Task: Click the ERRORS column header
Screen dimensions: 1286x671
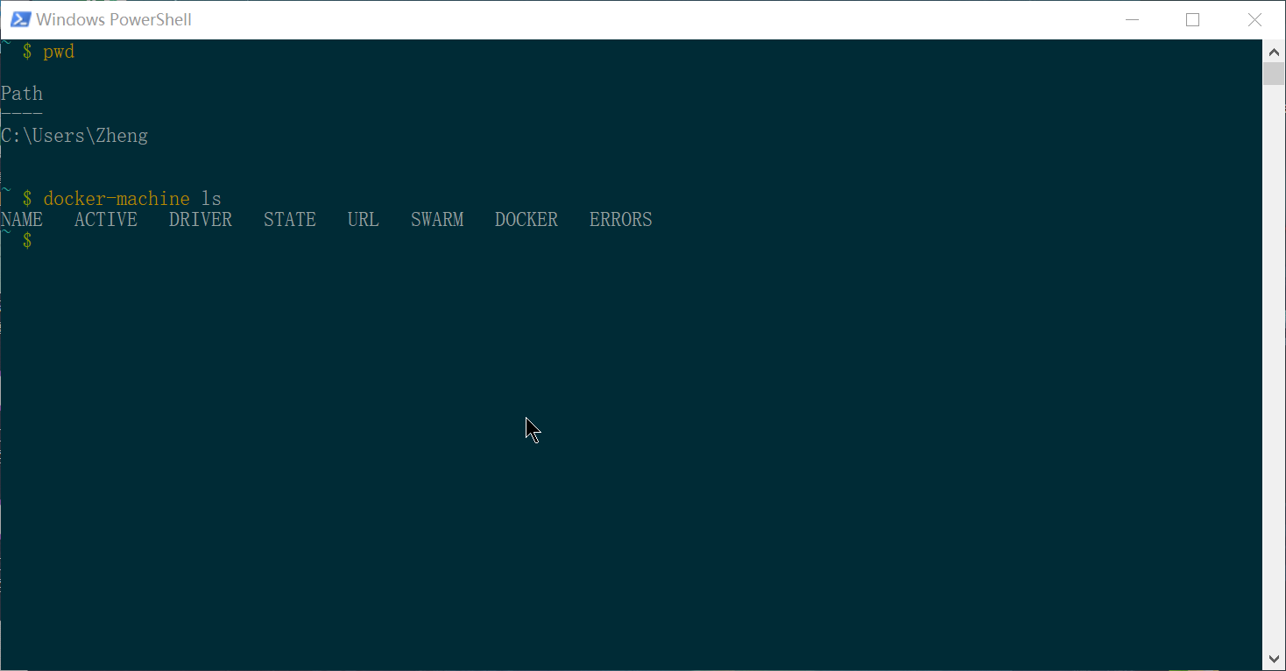Action: [x=620, y=219]
